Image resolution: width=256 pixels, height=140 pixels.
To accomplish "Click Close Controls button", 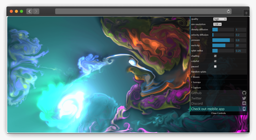I will click(218, 113).
